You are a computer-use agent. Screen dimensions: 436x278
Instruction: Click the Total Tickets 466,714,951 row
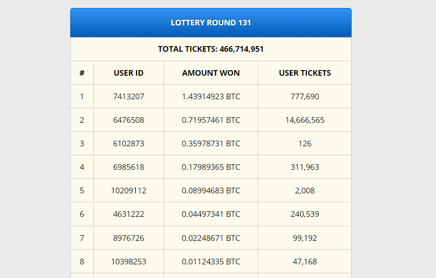pyautogui.click(x=211, y=49)
